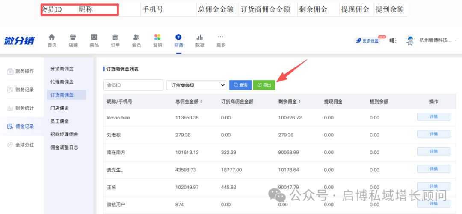Sort by 总佣金金额 column arrows
The width and height of the screenshot is (462, 214).
(x=201, y=102)
